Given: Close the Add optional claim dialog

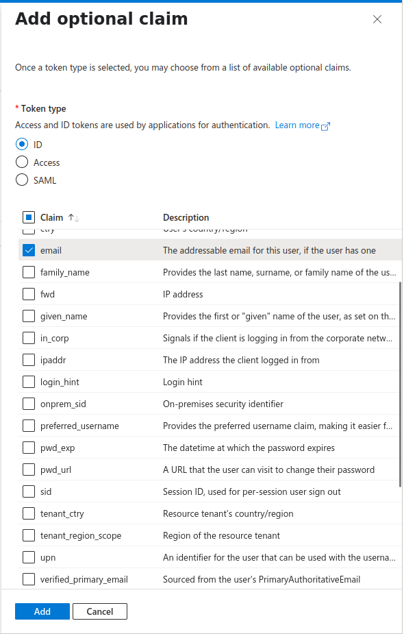Looking at the screenshot, I should coord(377,19).
